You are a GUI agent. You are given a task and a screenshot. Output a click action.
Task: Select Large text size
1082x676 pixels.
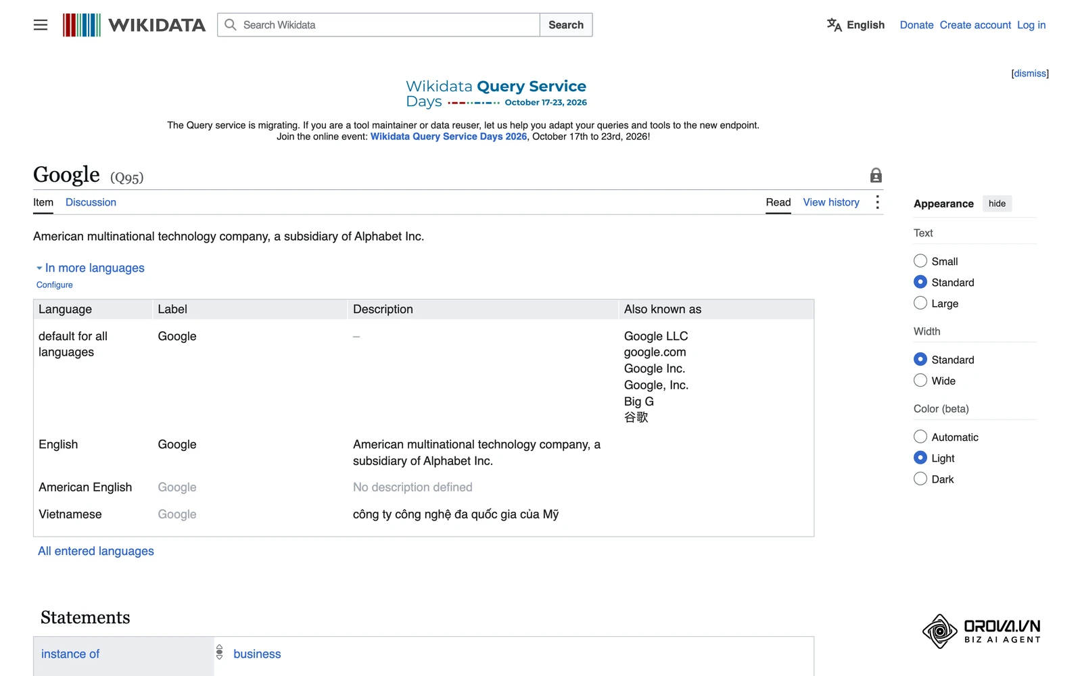(x=920, y=303)
